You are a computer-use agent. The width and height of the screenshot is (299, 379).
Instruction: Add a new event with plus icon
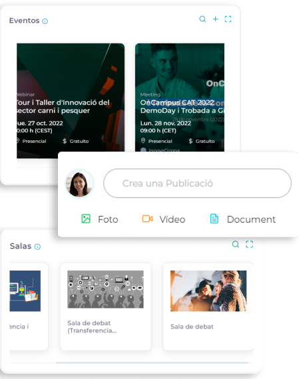pyautogui.click(x=215, y=19)
